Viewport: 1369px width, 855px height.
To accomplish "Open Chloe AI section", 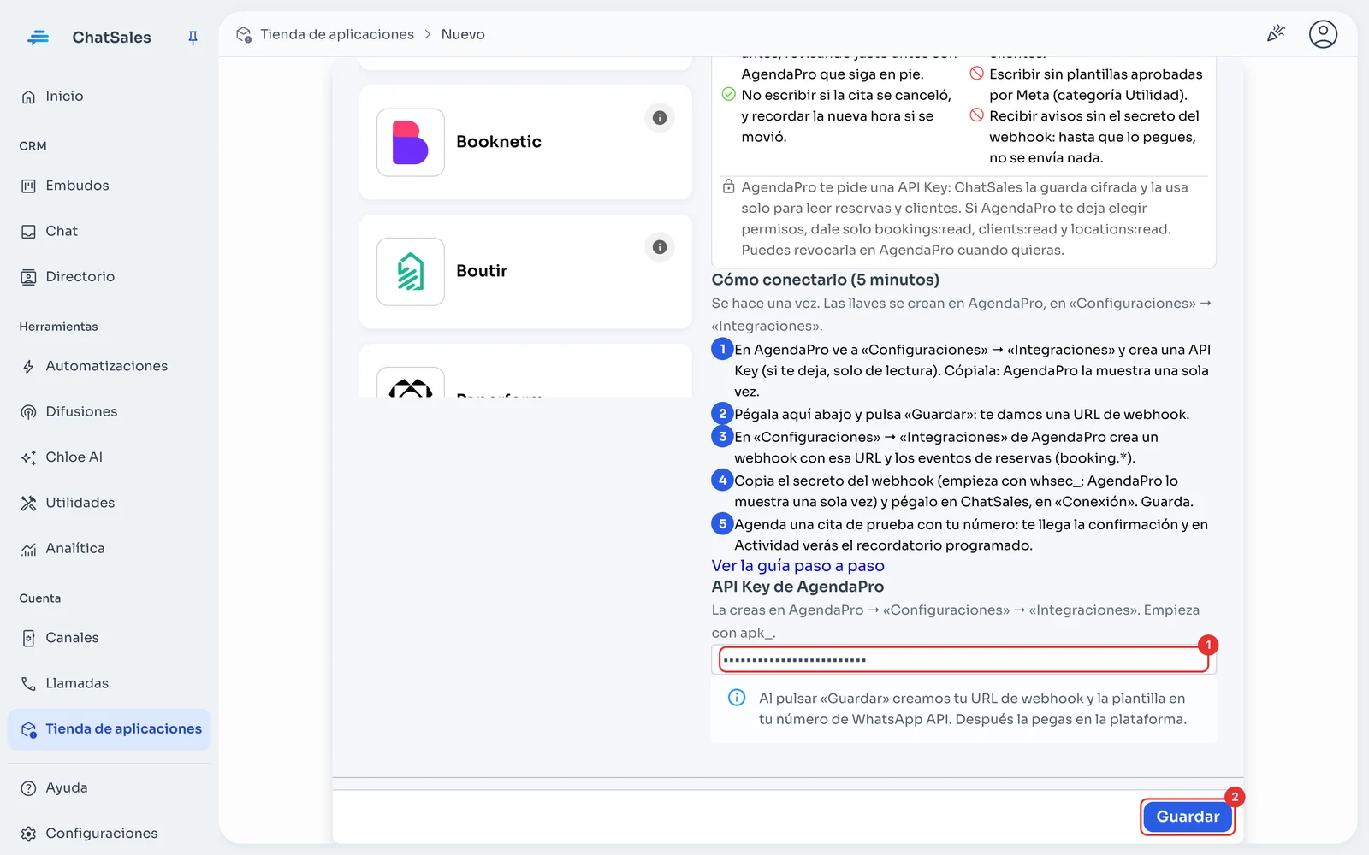I will pos(110,457).
